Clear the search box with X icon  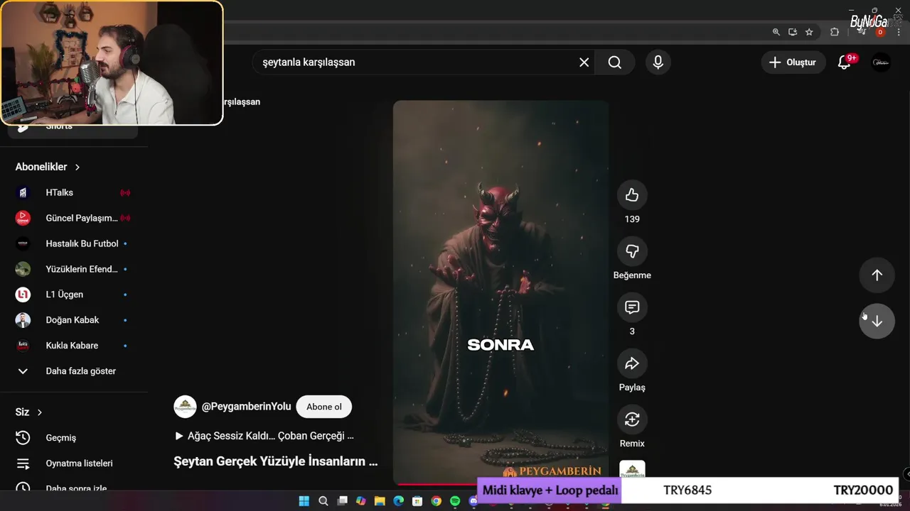584,62
